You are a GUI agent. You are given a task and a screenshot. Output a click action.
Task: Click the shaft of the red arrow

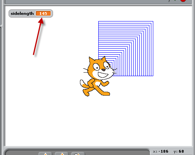coord(37,39)
